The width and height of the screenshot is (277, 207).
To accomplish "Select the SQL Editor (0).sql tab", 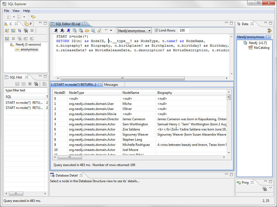I will click(68, 24).
